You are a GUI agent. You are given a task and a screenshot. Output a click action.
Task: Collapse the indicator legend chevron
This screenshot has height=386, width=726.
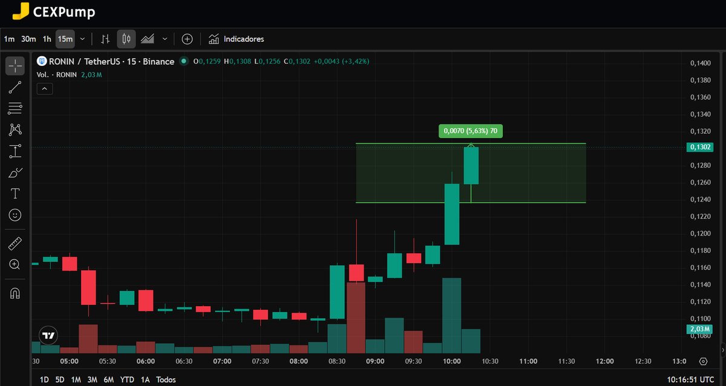[x=45, y=89]
